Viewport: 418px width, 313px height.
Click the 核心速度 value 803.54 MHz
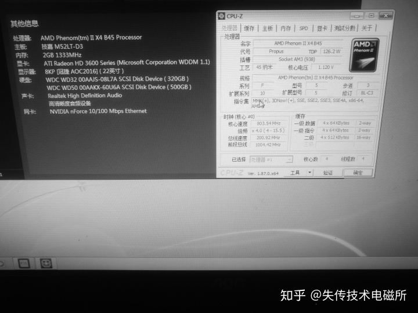tap(268, 123)
